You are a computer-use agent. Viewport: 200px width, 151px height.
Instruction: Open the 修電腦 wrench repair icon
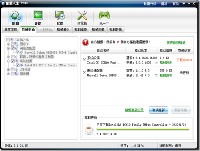tap(82, 17)
